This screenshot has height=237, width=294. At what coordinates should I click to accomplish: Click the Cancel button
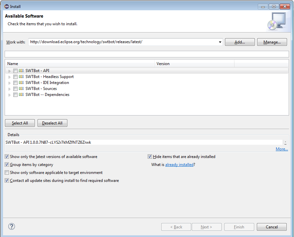pyautogui.click(x=272, y=227)
